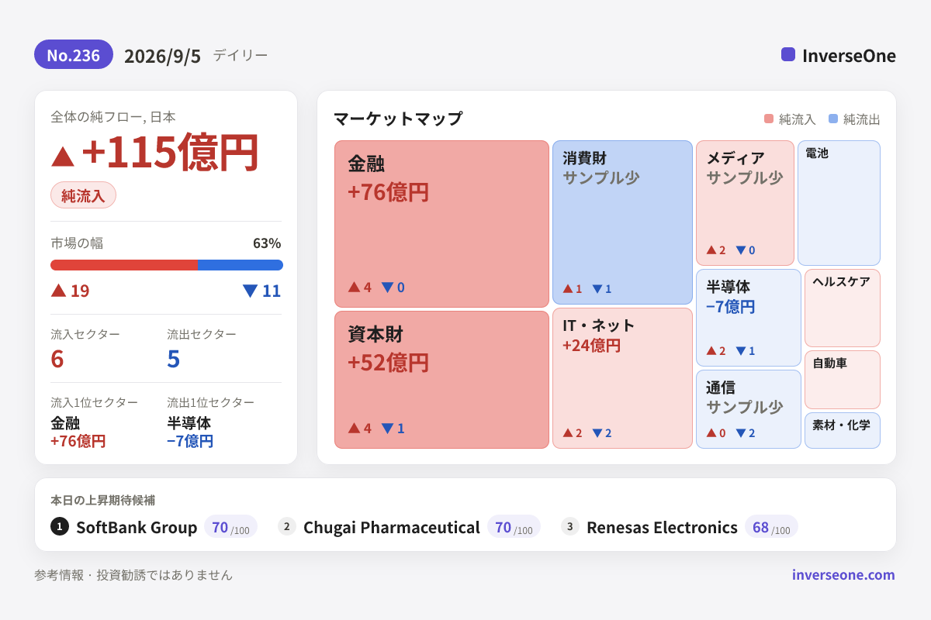Click the large red up-triangle beside +115億円

point(63,156)
